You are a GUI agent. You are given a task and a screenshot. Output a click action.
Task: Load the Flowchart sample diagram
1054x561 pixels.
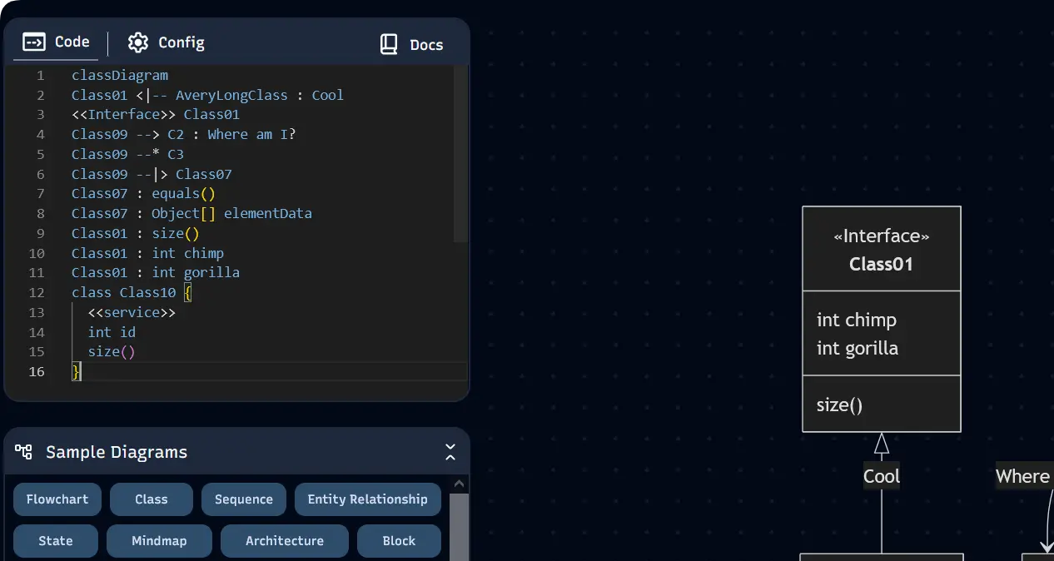coord(57,499)
